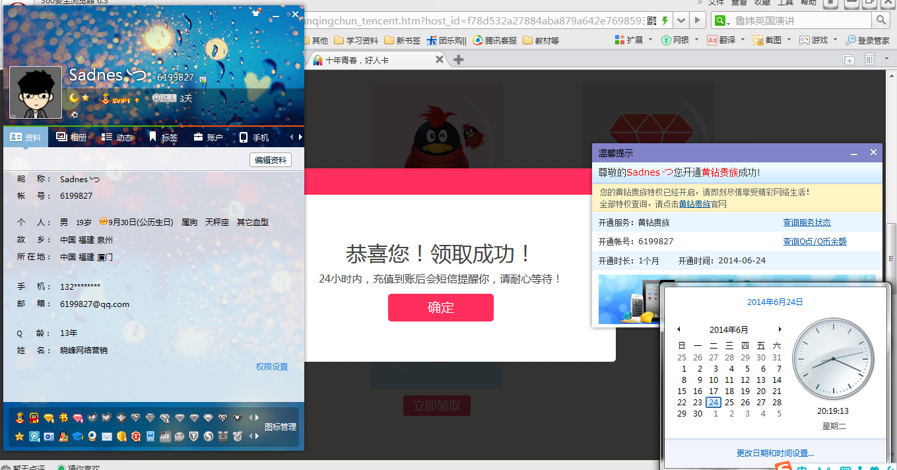Image resolution: width=897 pixels, height=470 pixels.
Task: Open the 网银 dropdown in the toolbar
Action: (696, 40)
